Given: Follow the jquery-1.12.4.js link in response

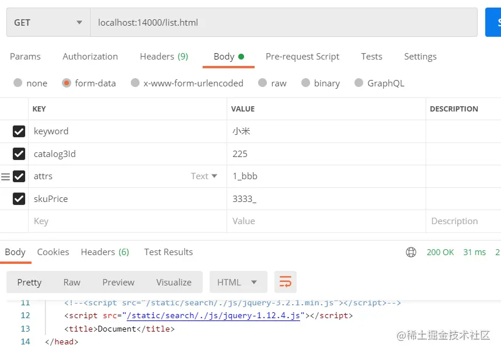Looking at the screenshot, I should 213,316.
